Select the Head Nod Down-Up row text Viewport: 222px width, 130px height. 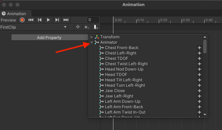[x=124, y=69]
